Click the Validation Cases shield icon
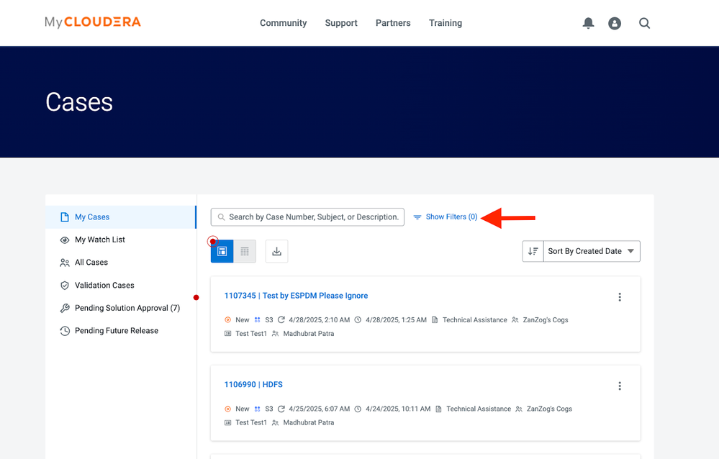The width and height of the screenshot is (719, 459). click(65, 285)
